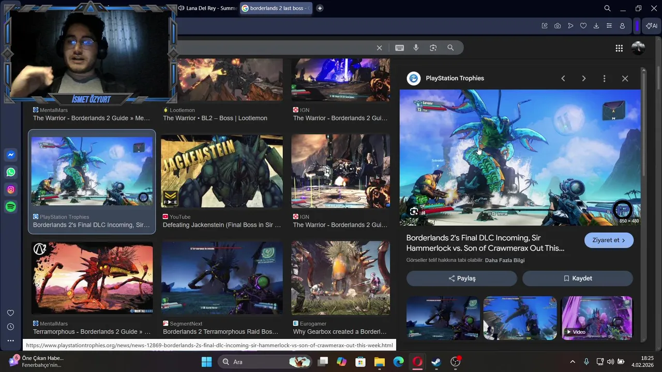The height and width of the screenshot is (372, 662).
Task: Open WhatsApp in the Opera sidebar
Action: (11, 172)
